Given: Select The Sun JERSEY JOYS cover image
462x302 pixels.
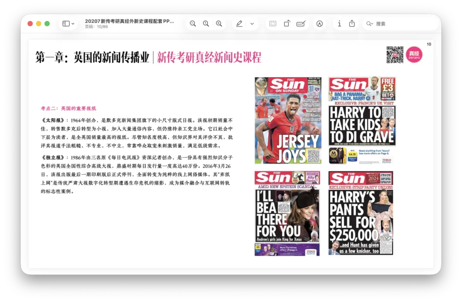Looking at the screenshot, I should click(x=288, y=120).
